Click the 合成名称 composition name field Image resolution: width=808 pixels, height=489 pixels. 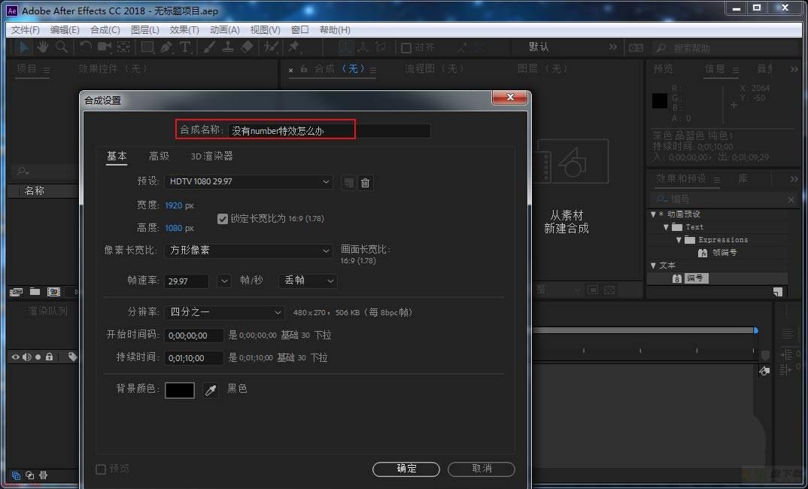point(330,131)
